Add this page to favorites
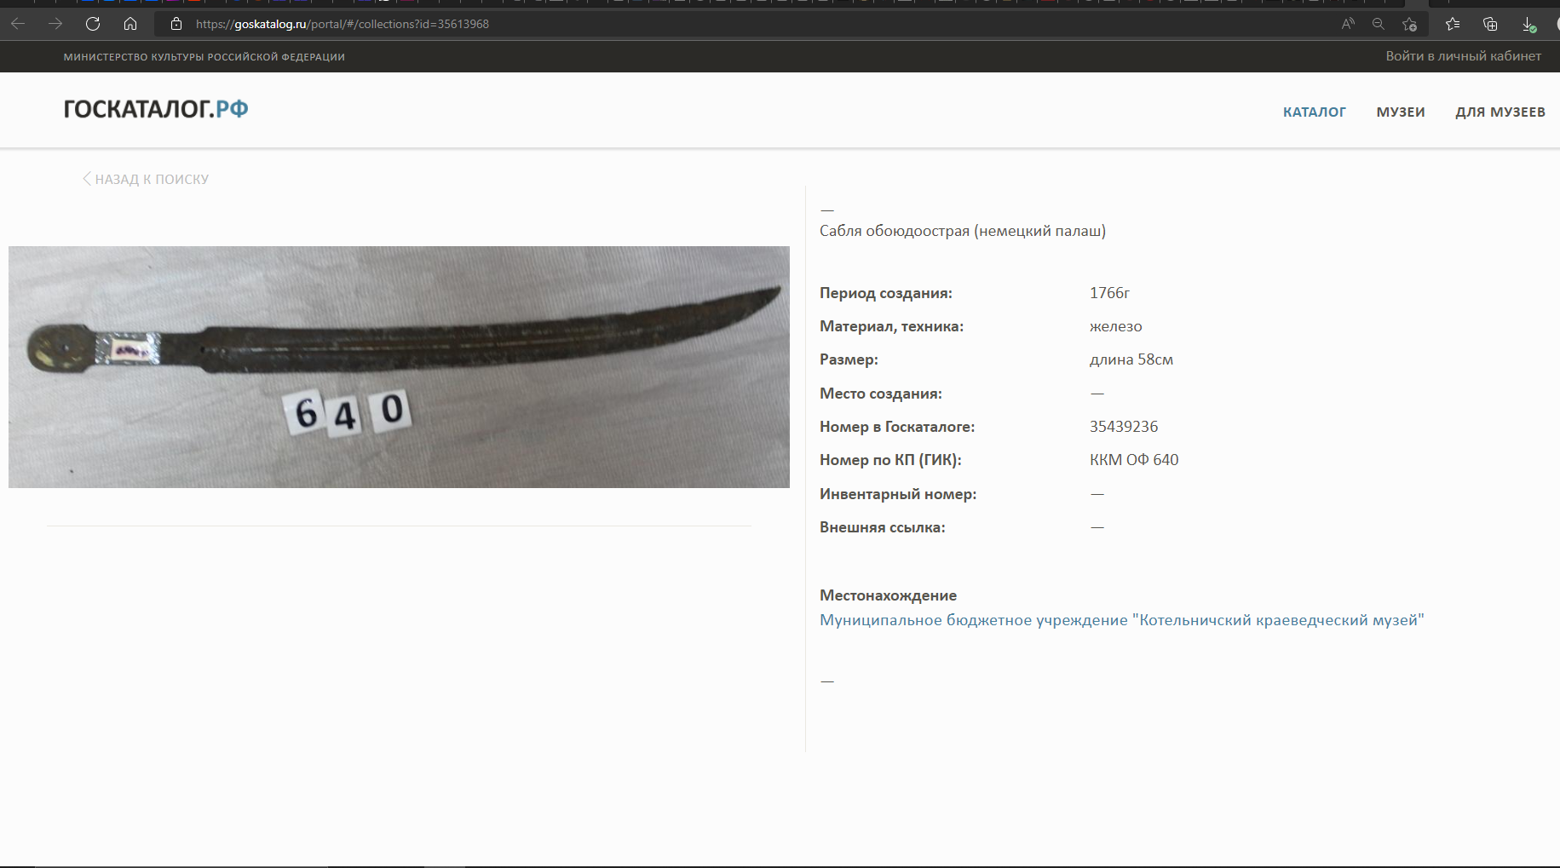 1410,24
